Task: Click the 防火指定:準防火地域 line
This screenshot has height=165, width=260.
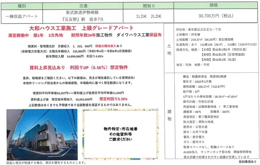Action: 198,122
